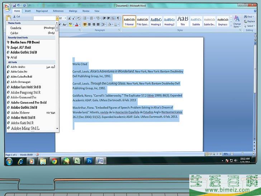
Task: Click the font list scroll down arrow
Action: [57, 129]
